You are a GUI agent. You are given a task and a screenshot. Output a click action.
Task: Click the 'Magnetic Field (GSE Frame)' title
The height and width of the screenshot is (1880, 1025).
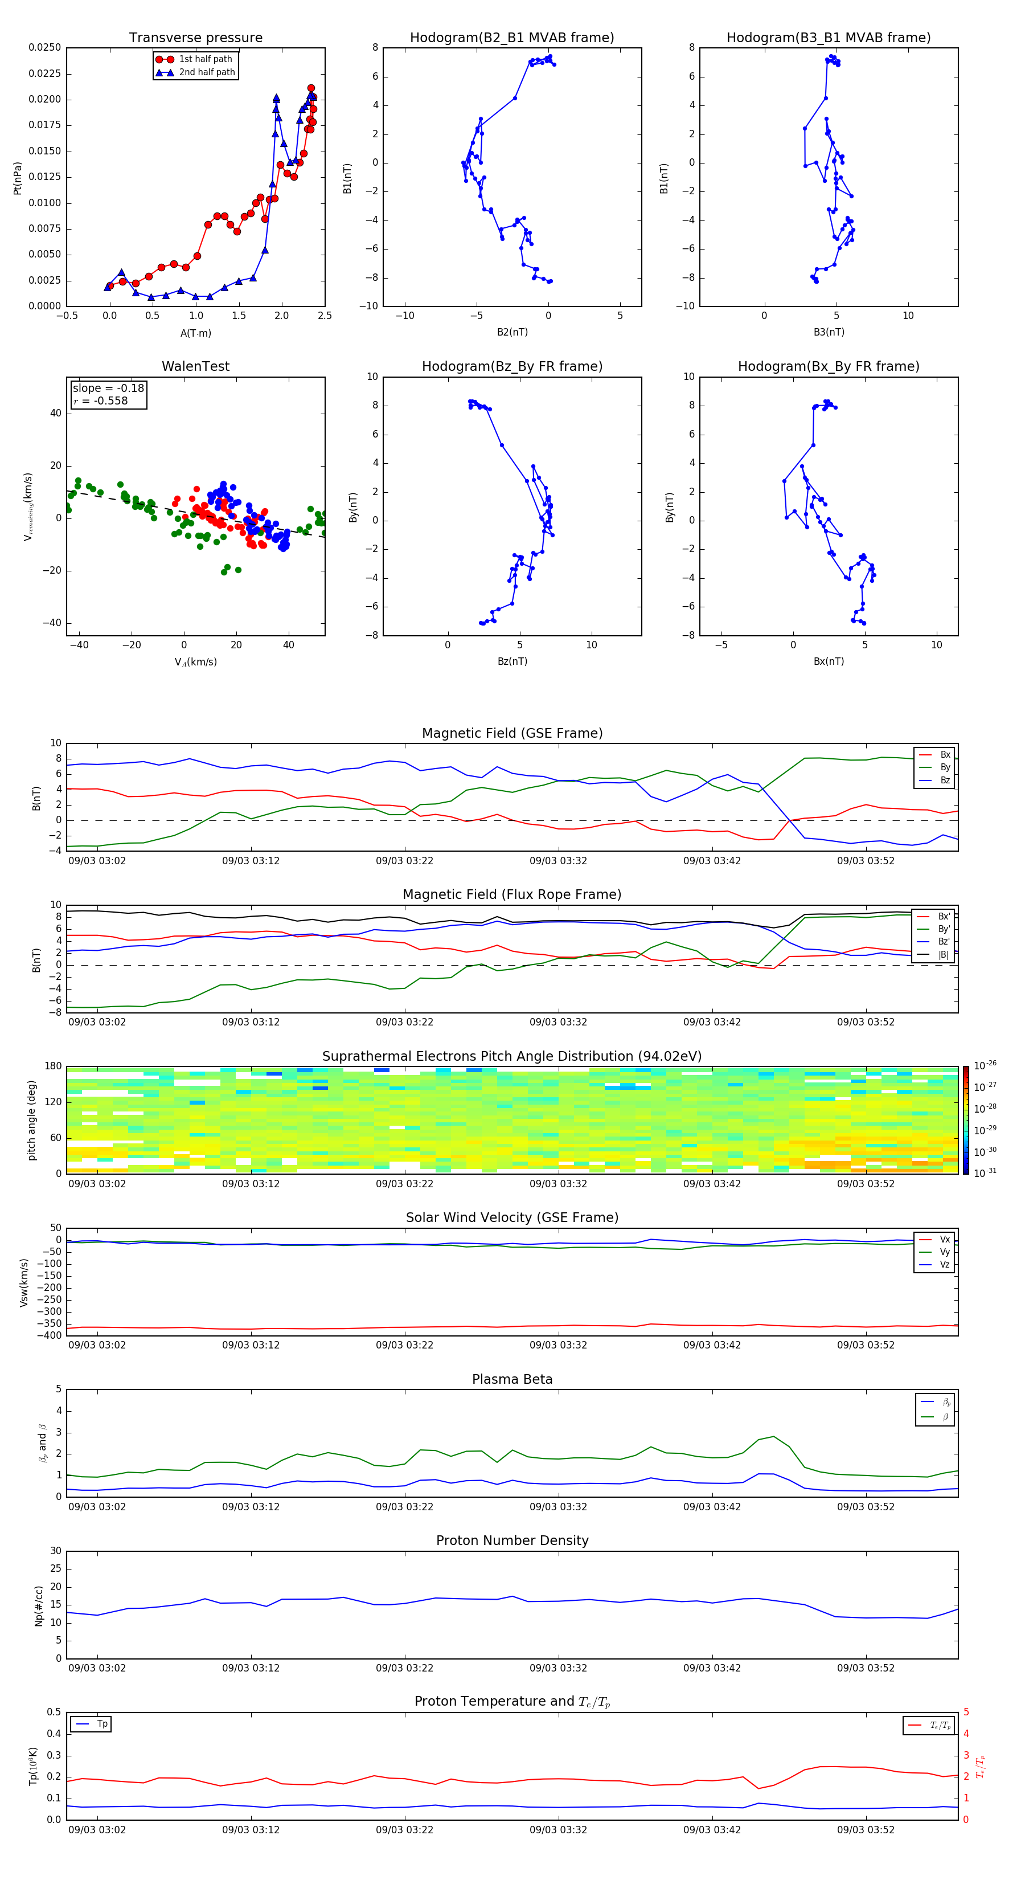coord(512,733)
